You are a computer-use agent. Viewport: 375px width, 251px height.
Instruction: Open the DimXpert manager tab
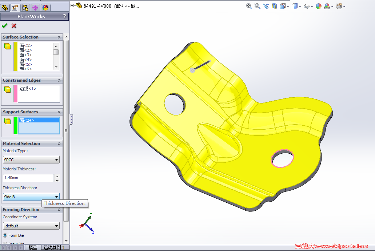coord(35,7)
